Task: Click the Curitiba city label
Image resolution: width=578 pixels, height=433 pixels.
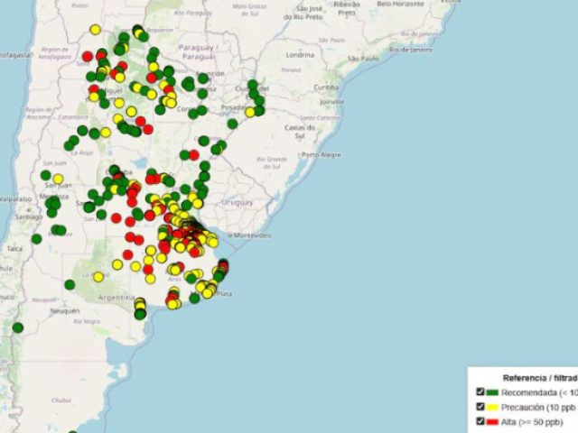Action: [x=326, y=88]
